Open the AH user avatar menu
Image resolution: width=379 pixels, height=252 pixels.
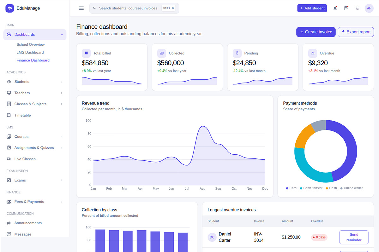(369, 8)
